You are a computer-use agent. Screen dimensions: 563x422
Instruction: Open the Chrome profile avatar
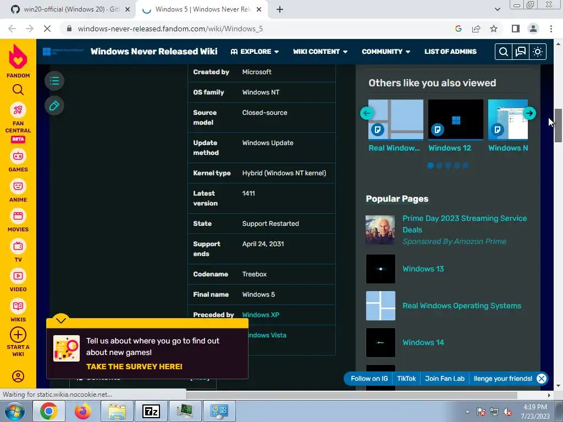point(533,29)
